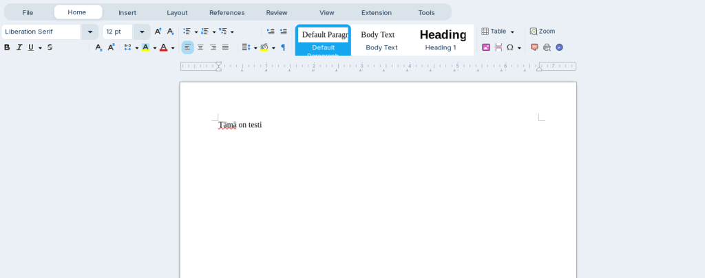This screenshot has width=705, height=278.
Task: Toggle left alignment button
Action: coord(187,47)
